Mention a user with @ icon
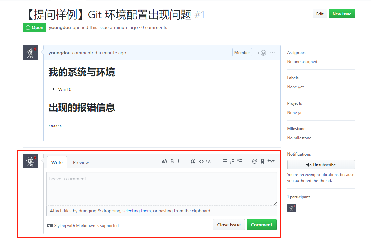Viewport: 371px width, 244px height. click(x=254, y=161)
